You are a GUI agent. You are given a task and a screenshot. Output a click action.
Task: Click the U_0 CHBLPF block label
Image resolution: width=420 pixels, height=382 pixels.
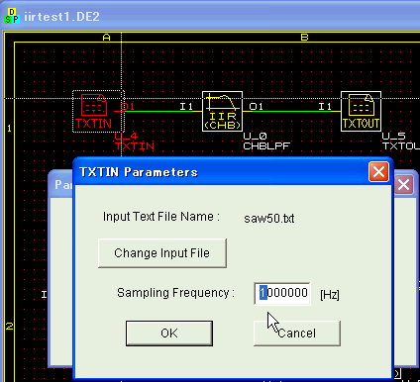tap(266, 142)
